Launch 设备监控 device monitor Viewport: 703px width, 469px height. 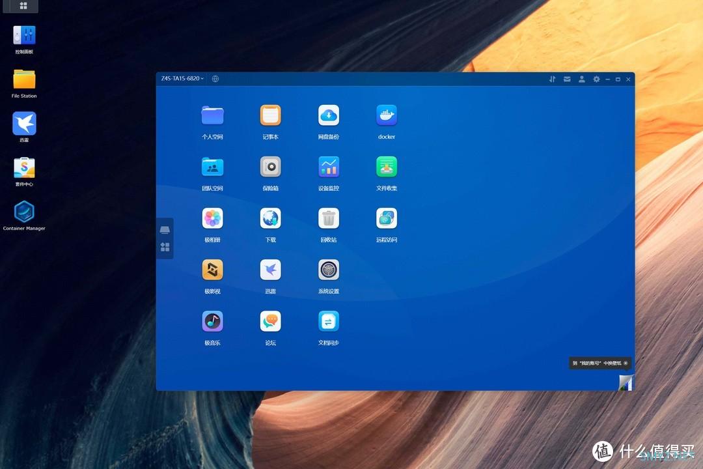329,167
